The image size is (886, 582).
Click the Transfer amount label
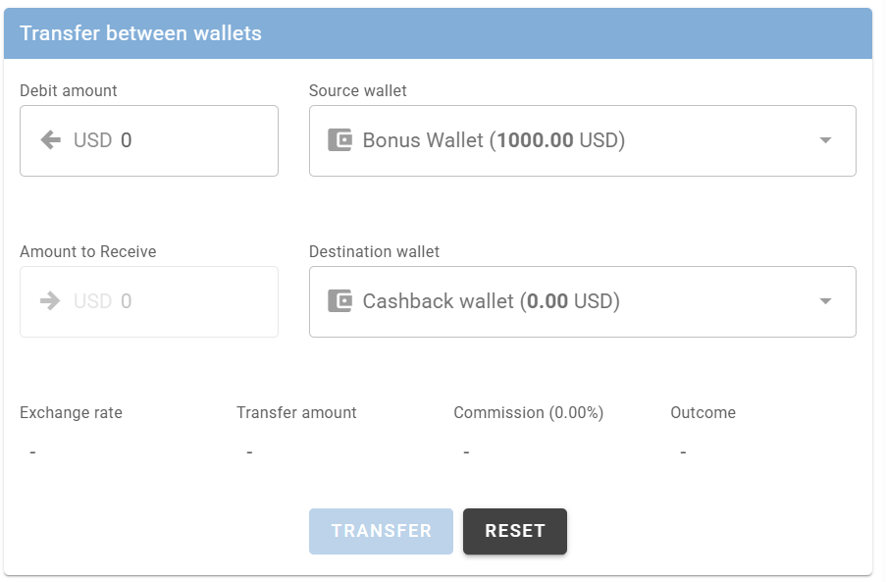tap(296, 412)
